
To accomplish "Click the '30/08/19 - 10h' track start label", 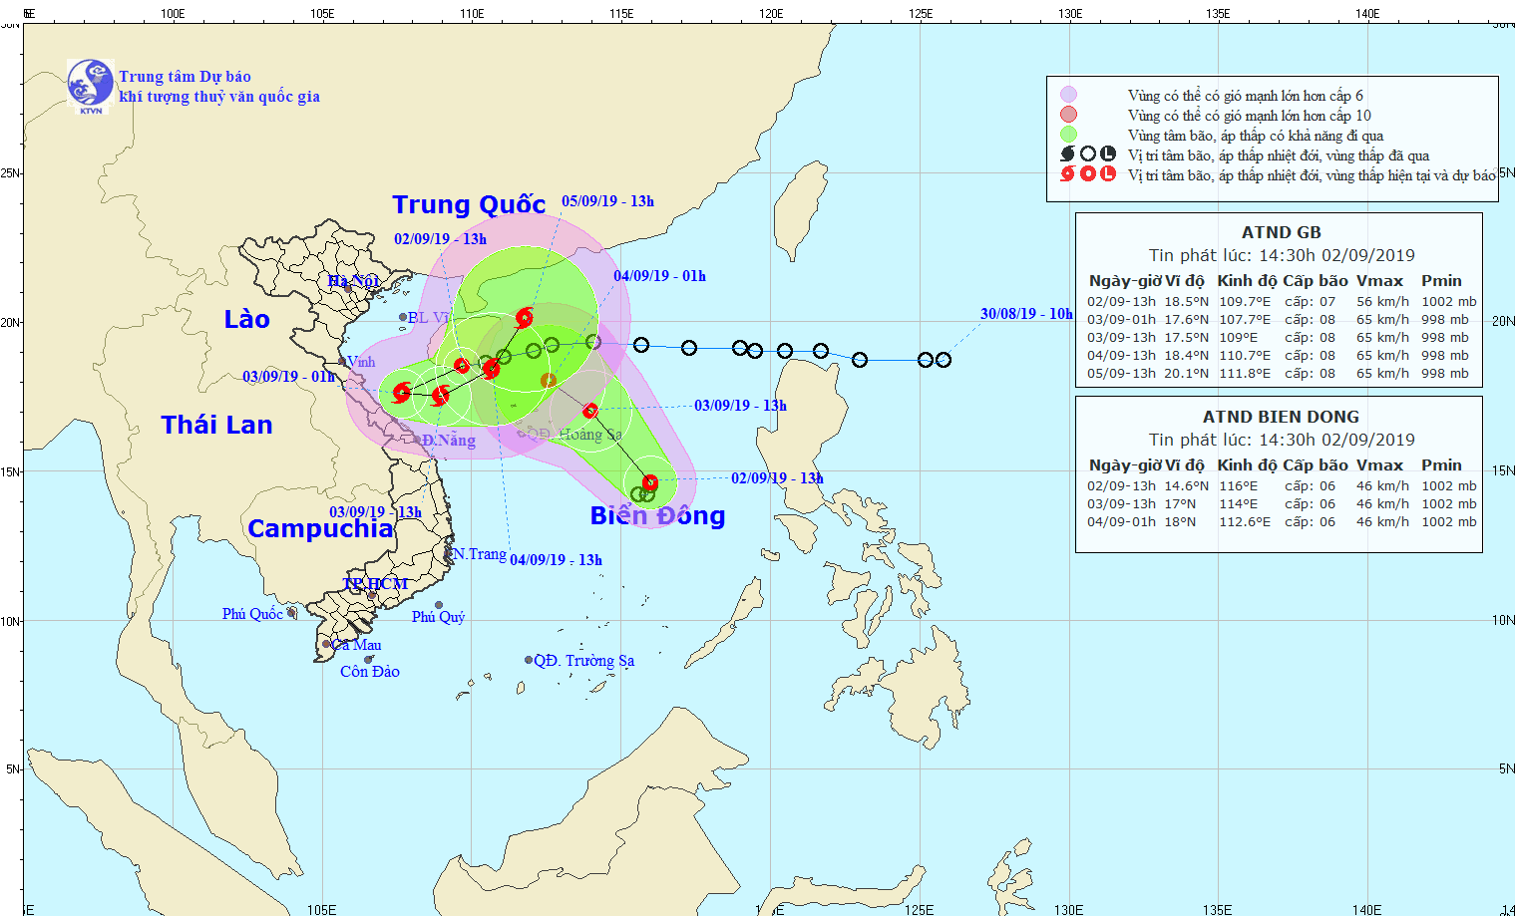I will tap(1026, 314).
